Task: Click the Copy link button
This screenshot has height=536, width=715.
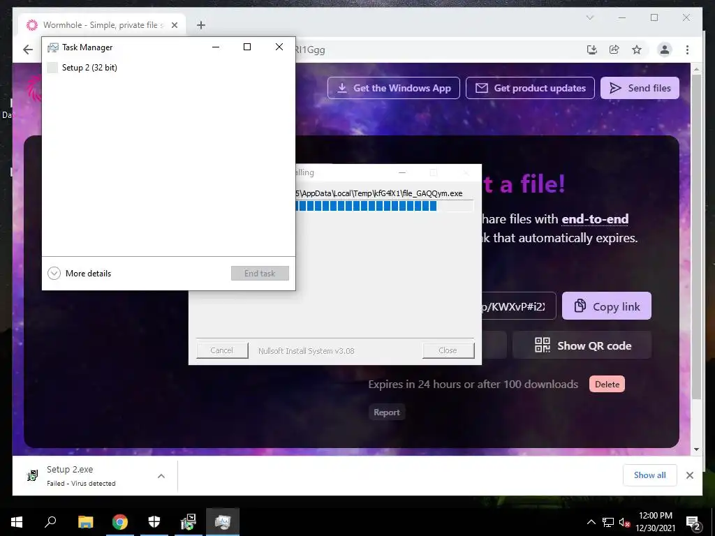Action: point(607,306)
